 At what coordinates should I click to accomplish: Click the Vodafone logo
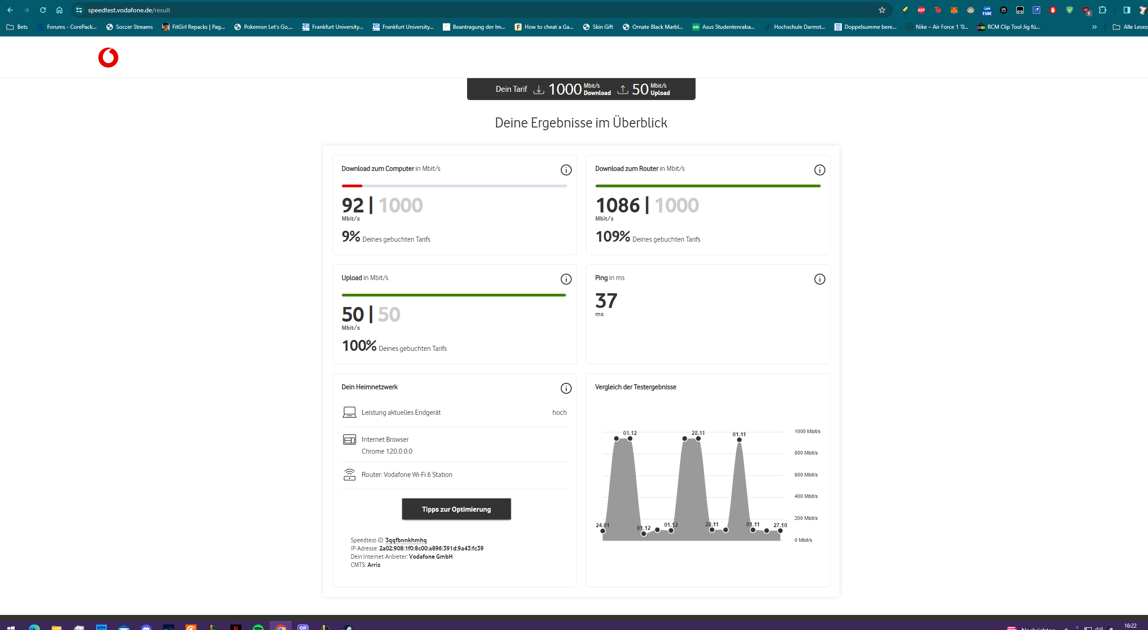tap(108, 58)
